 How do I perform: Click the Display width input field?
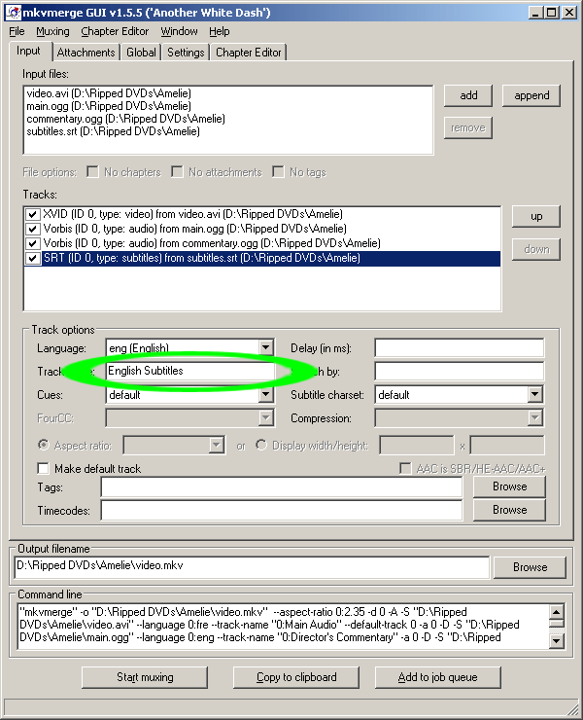tap(417, 446)
